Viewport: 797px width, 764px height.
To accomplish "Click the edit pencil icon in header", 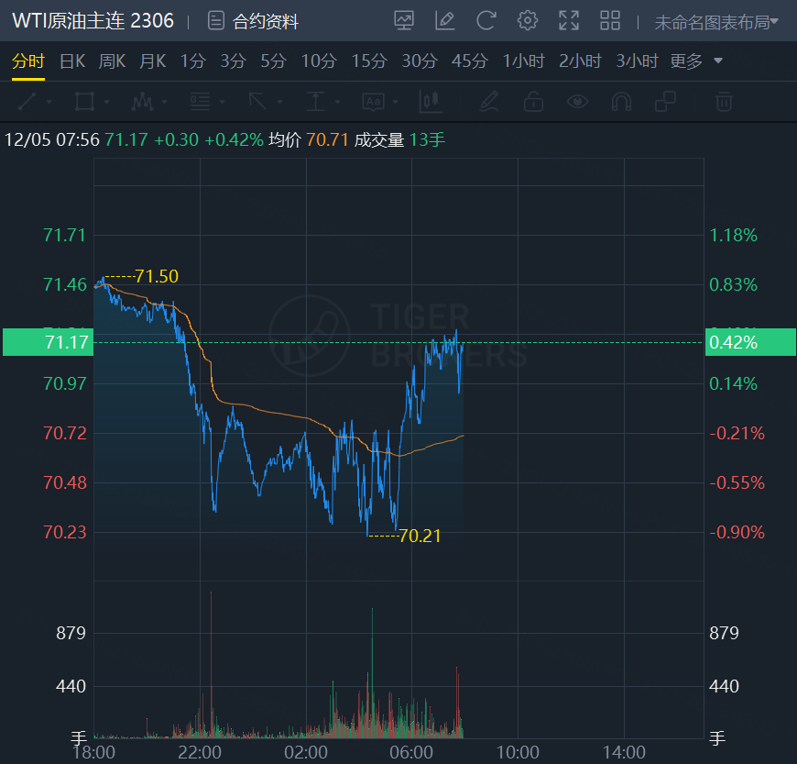I will [x=445, y=20].
